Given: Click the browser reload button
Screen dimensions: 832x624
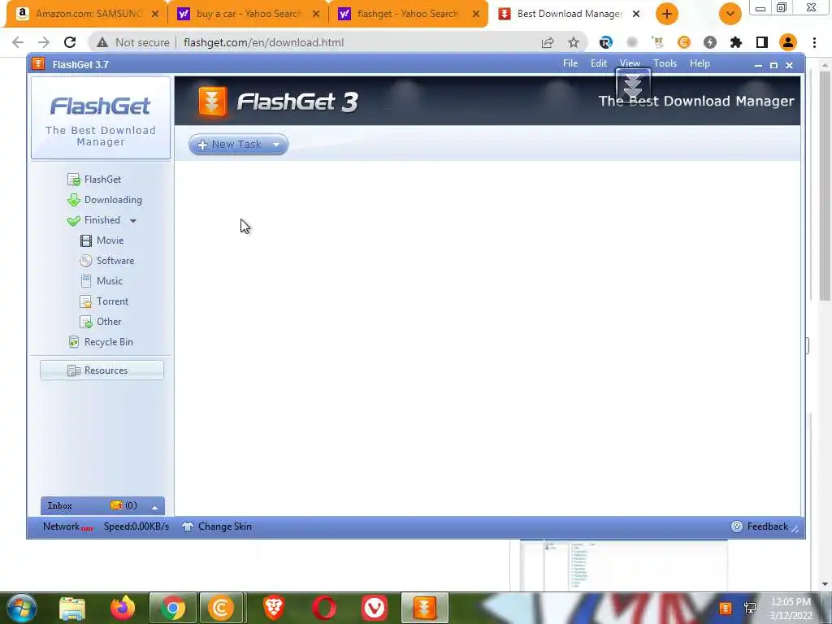Looking at the screenshot, I should (x=70, y=42).
